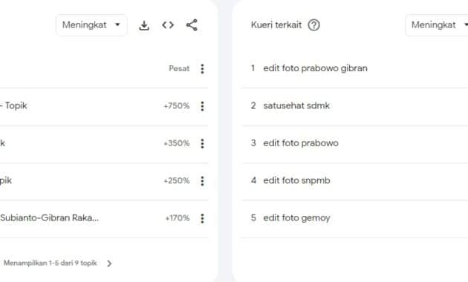This screenshot has width=468, height=282.
Task: Open the edit foto gemoy query
Action: pos(296,218)
